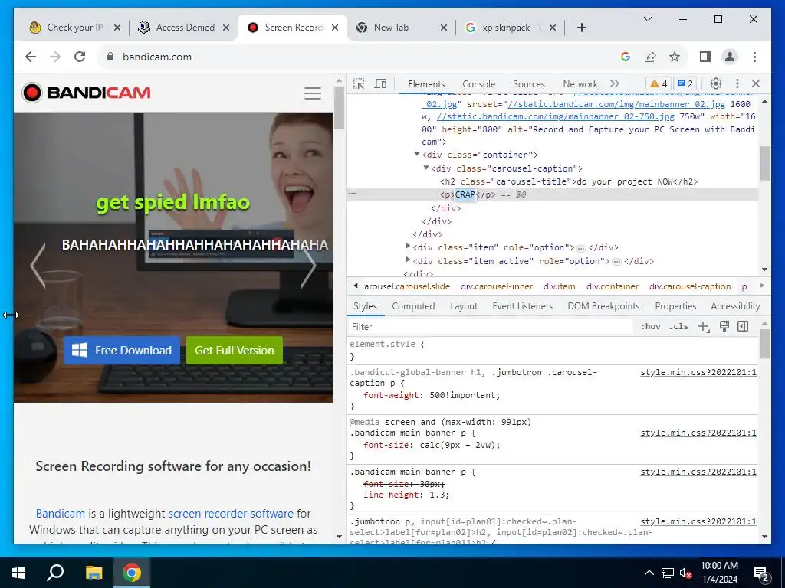
Task: Close the DevTools panel
Action: (756, 83)
